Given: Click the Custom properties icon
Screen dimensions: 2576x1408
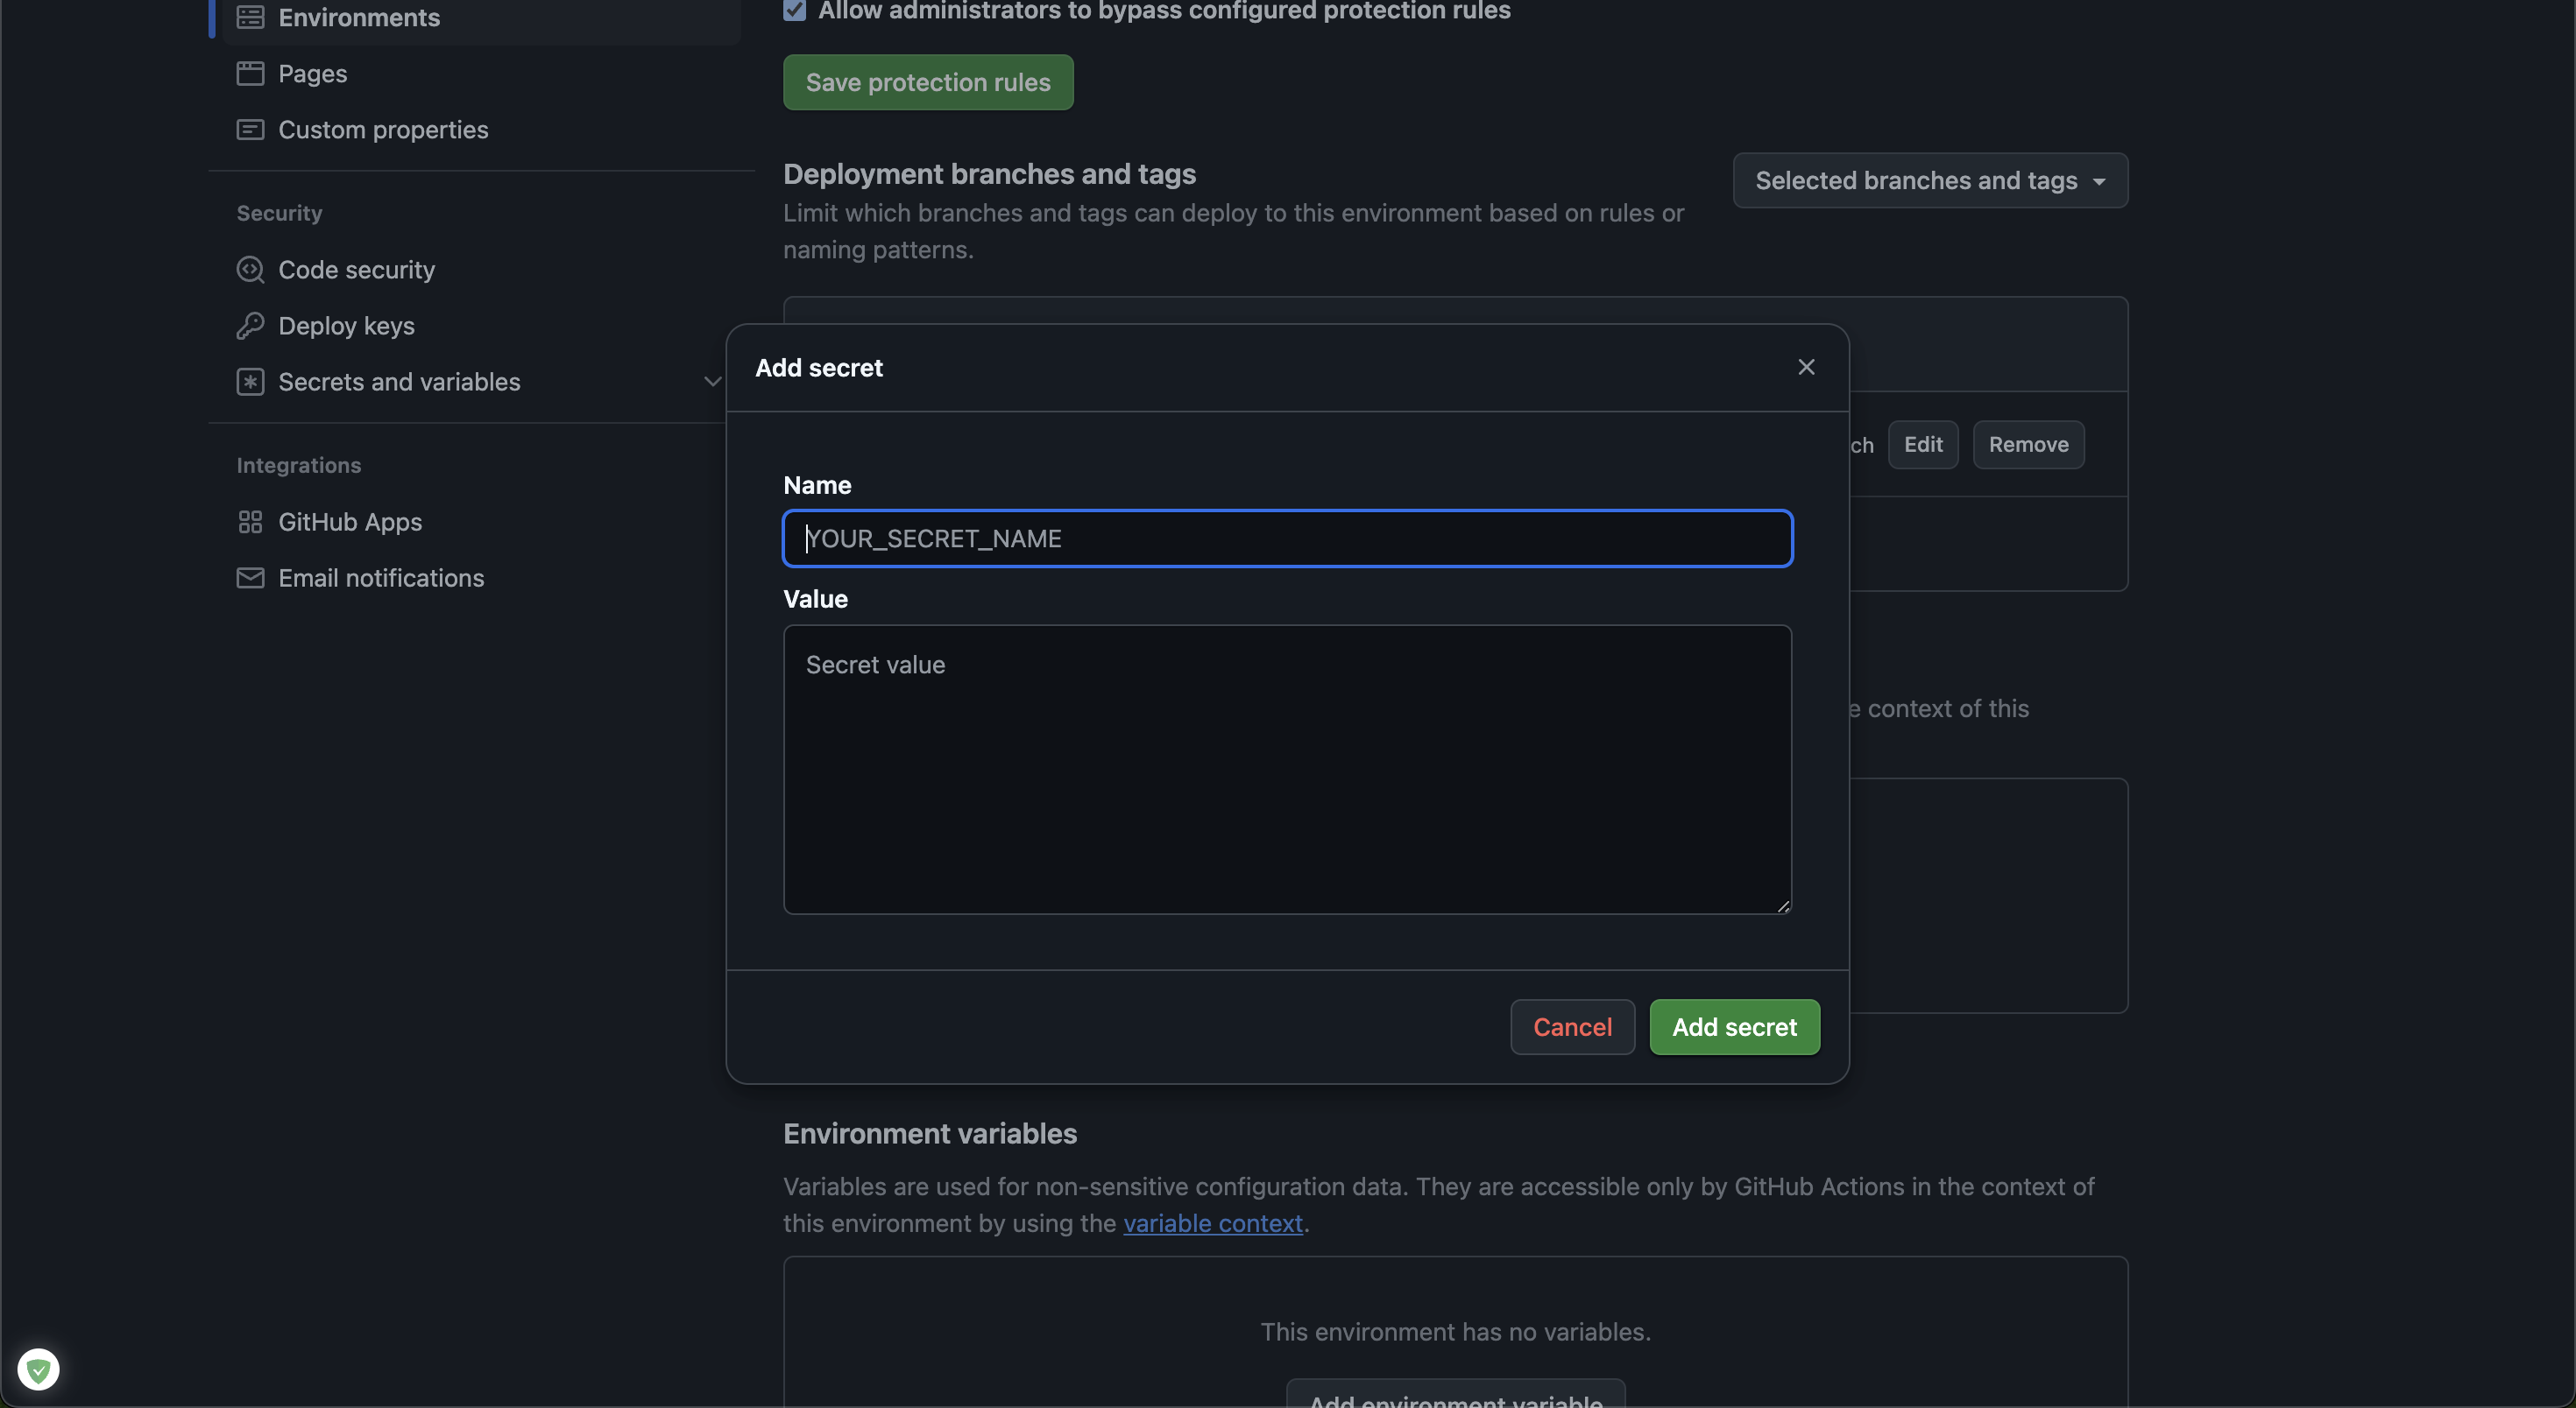Looking at the screenshot, I should (x=250, y=129).
